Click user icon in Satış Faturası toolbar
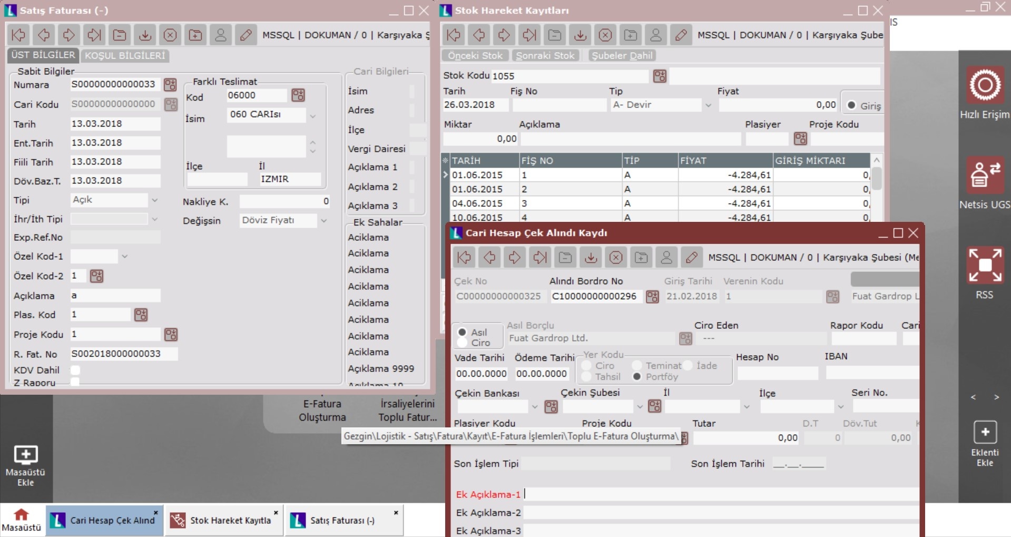 pos(221,35)
